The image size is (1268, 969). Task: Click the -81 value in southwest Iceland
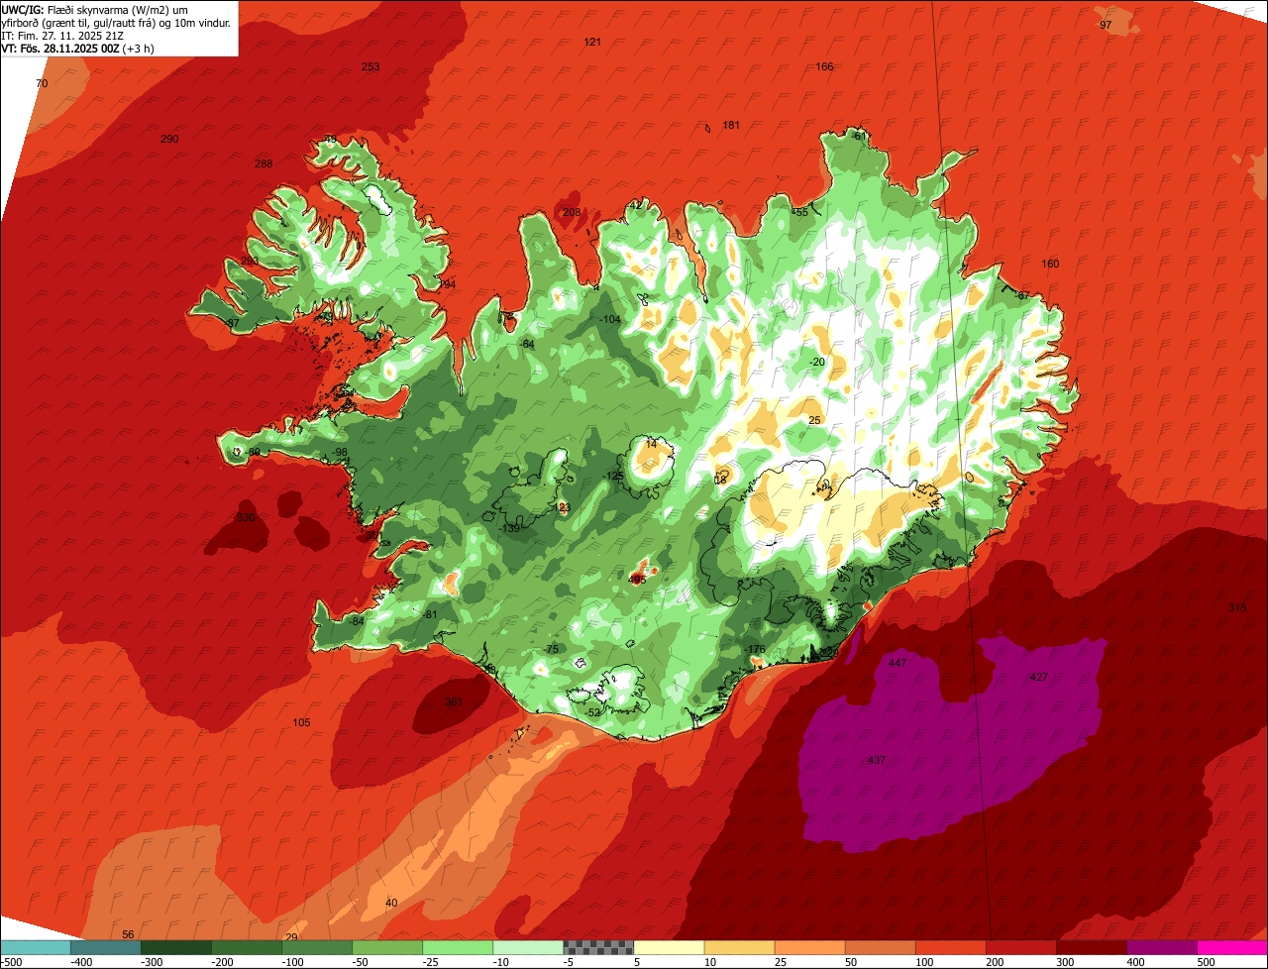click(429, 614)
